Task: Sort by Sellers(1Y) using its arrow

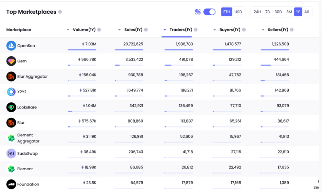Action: pos(263,30)
